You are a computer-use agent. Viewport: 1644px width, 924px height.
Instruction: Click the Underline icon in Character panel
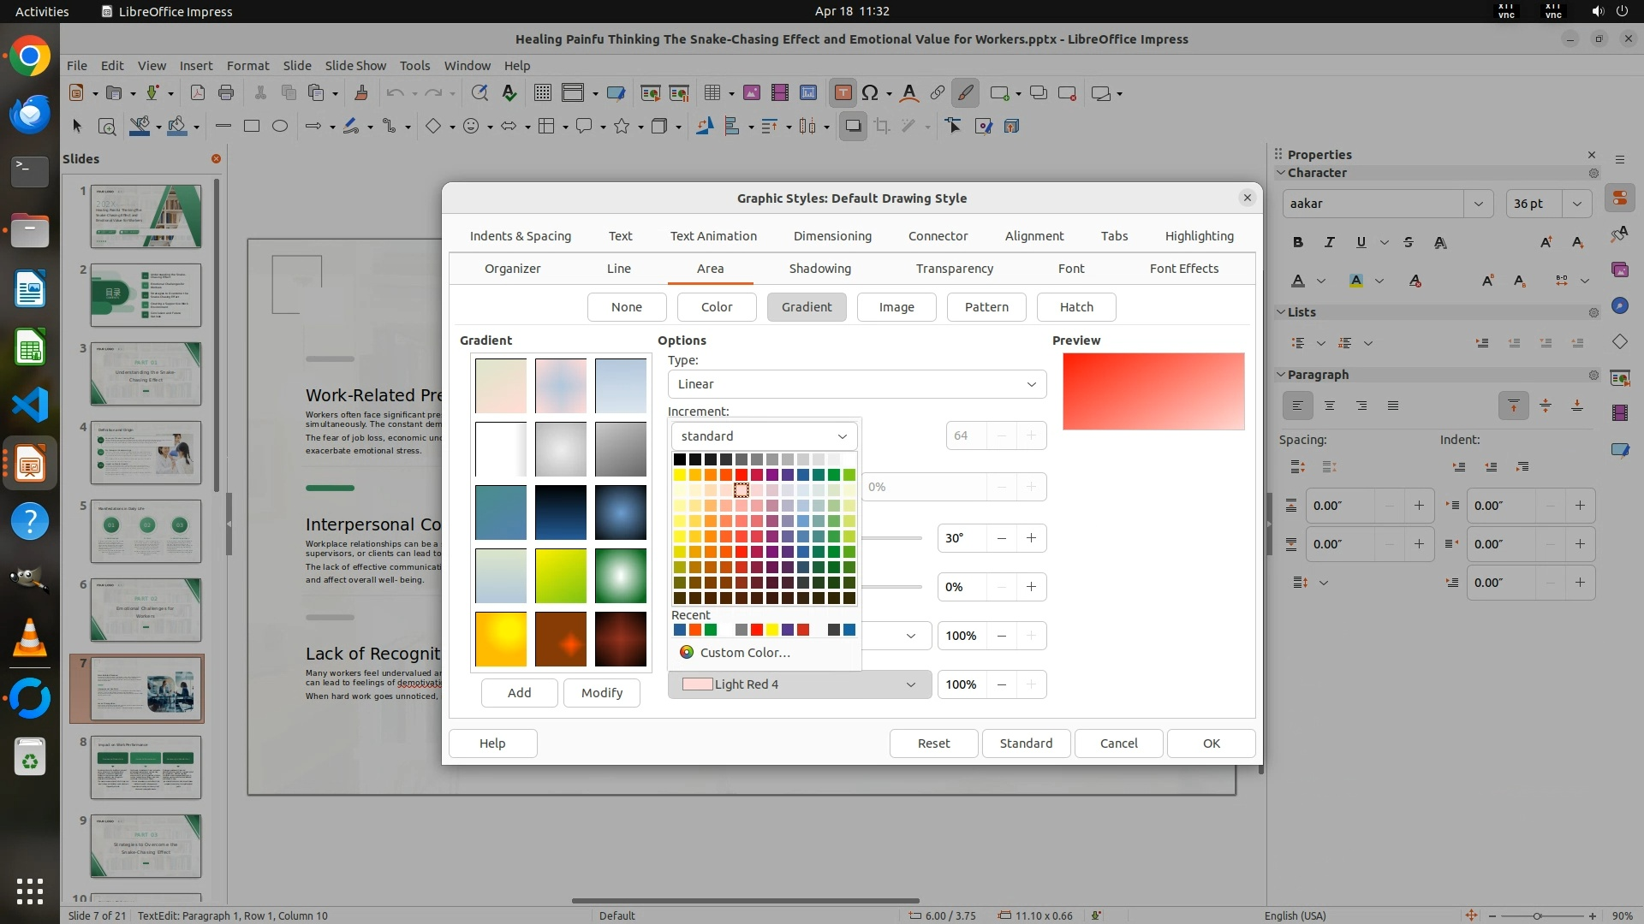pos(1361,242)
